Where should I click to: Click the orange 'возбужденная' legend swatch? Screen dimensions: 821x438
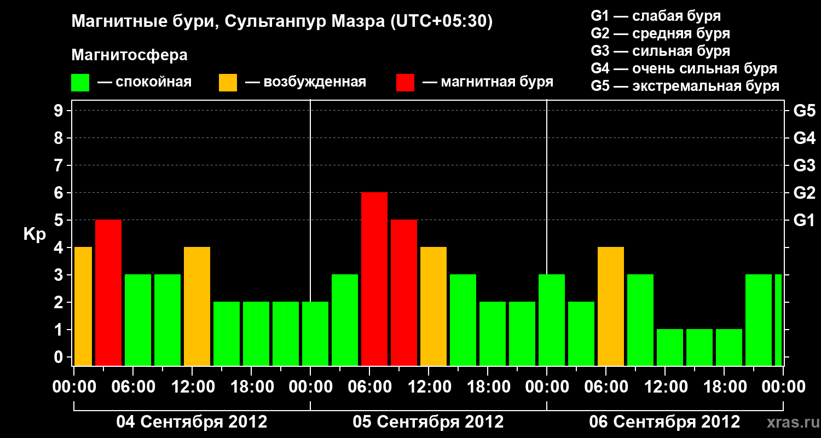click(x=228, y=83)
